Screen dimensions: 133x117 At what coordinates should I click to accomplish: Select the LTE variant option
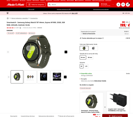click(x=86, y=66)
